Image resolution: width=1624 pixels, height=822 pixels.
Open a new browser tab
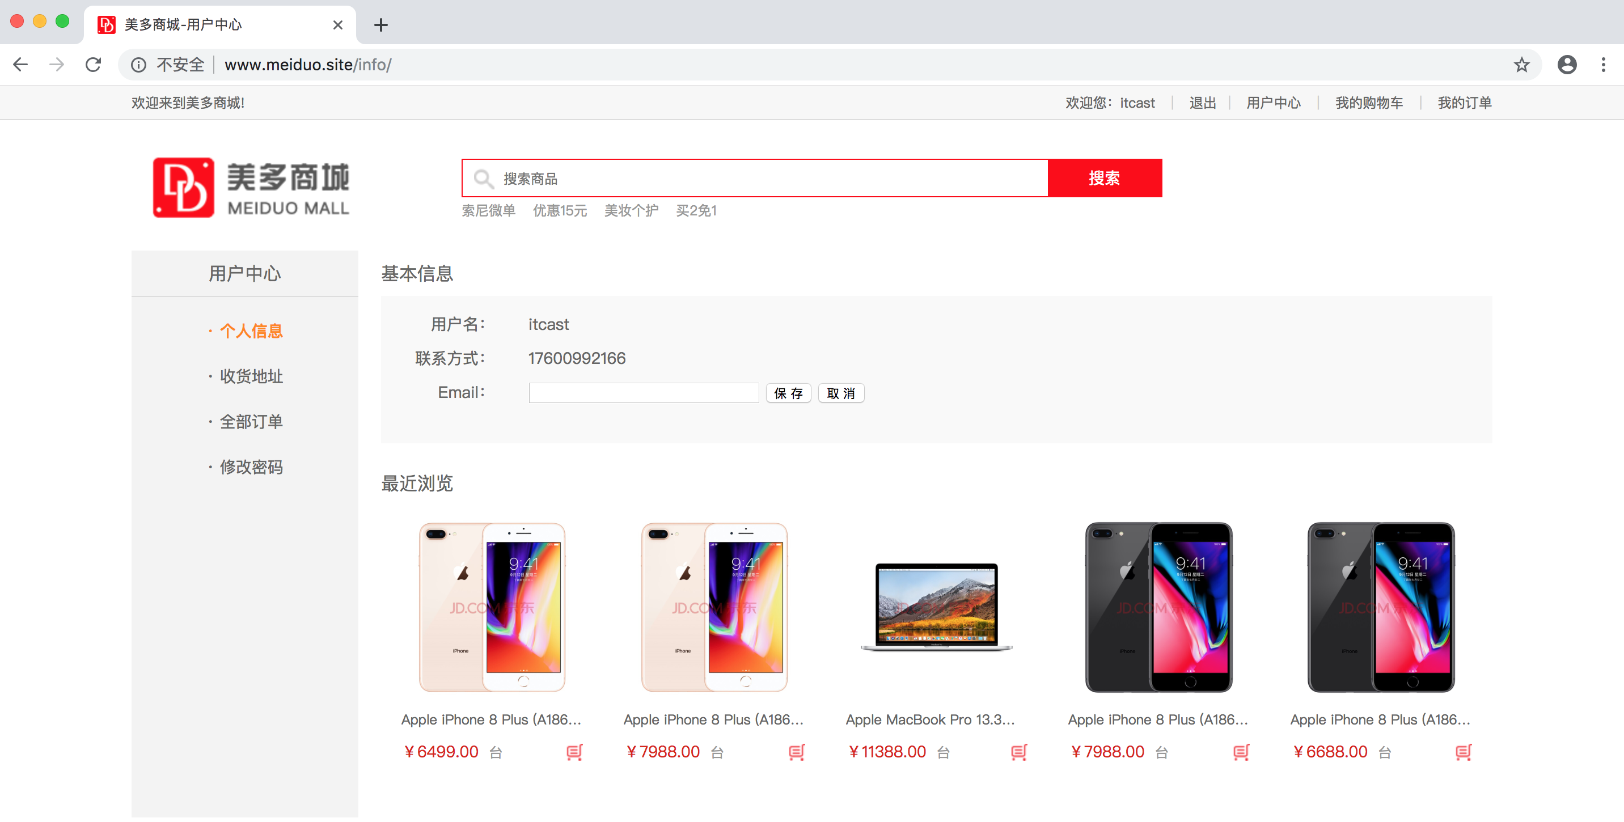click(x=381, y=25)
